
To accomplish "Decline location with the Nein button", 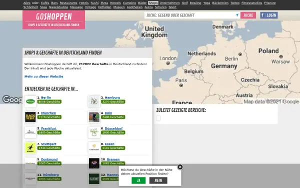I will pyautogui.click(x=158, y=180).
